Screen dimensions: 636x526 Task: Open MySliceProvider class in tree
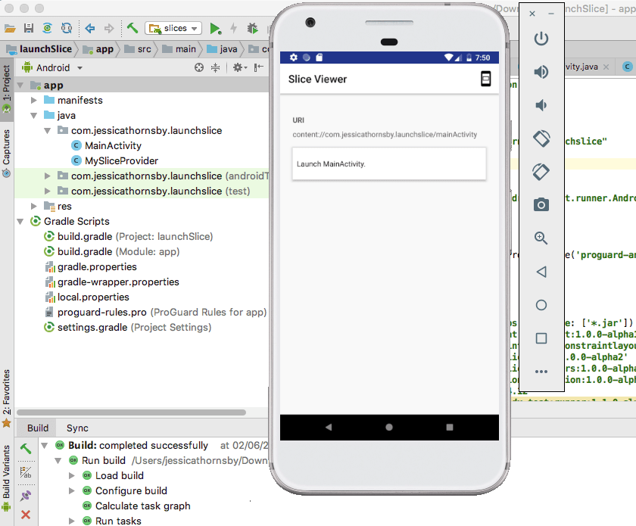coord(115,160)
